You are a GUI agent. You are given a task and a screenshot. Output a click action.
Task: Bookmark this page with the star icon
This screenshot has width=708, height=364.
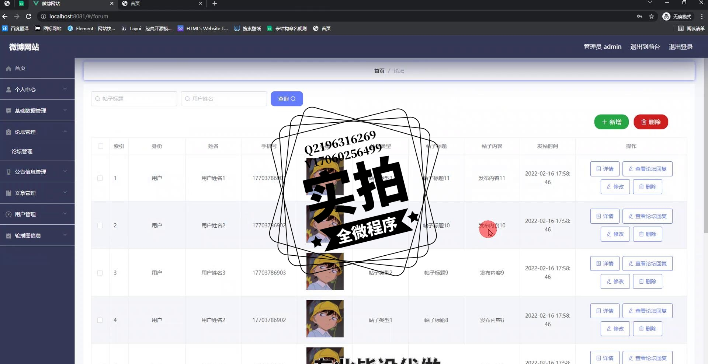(652, 16)
